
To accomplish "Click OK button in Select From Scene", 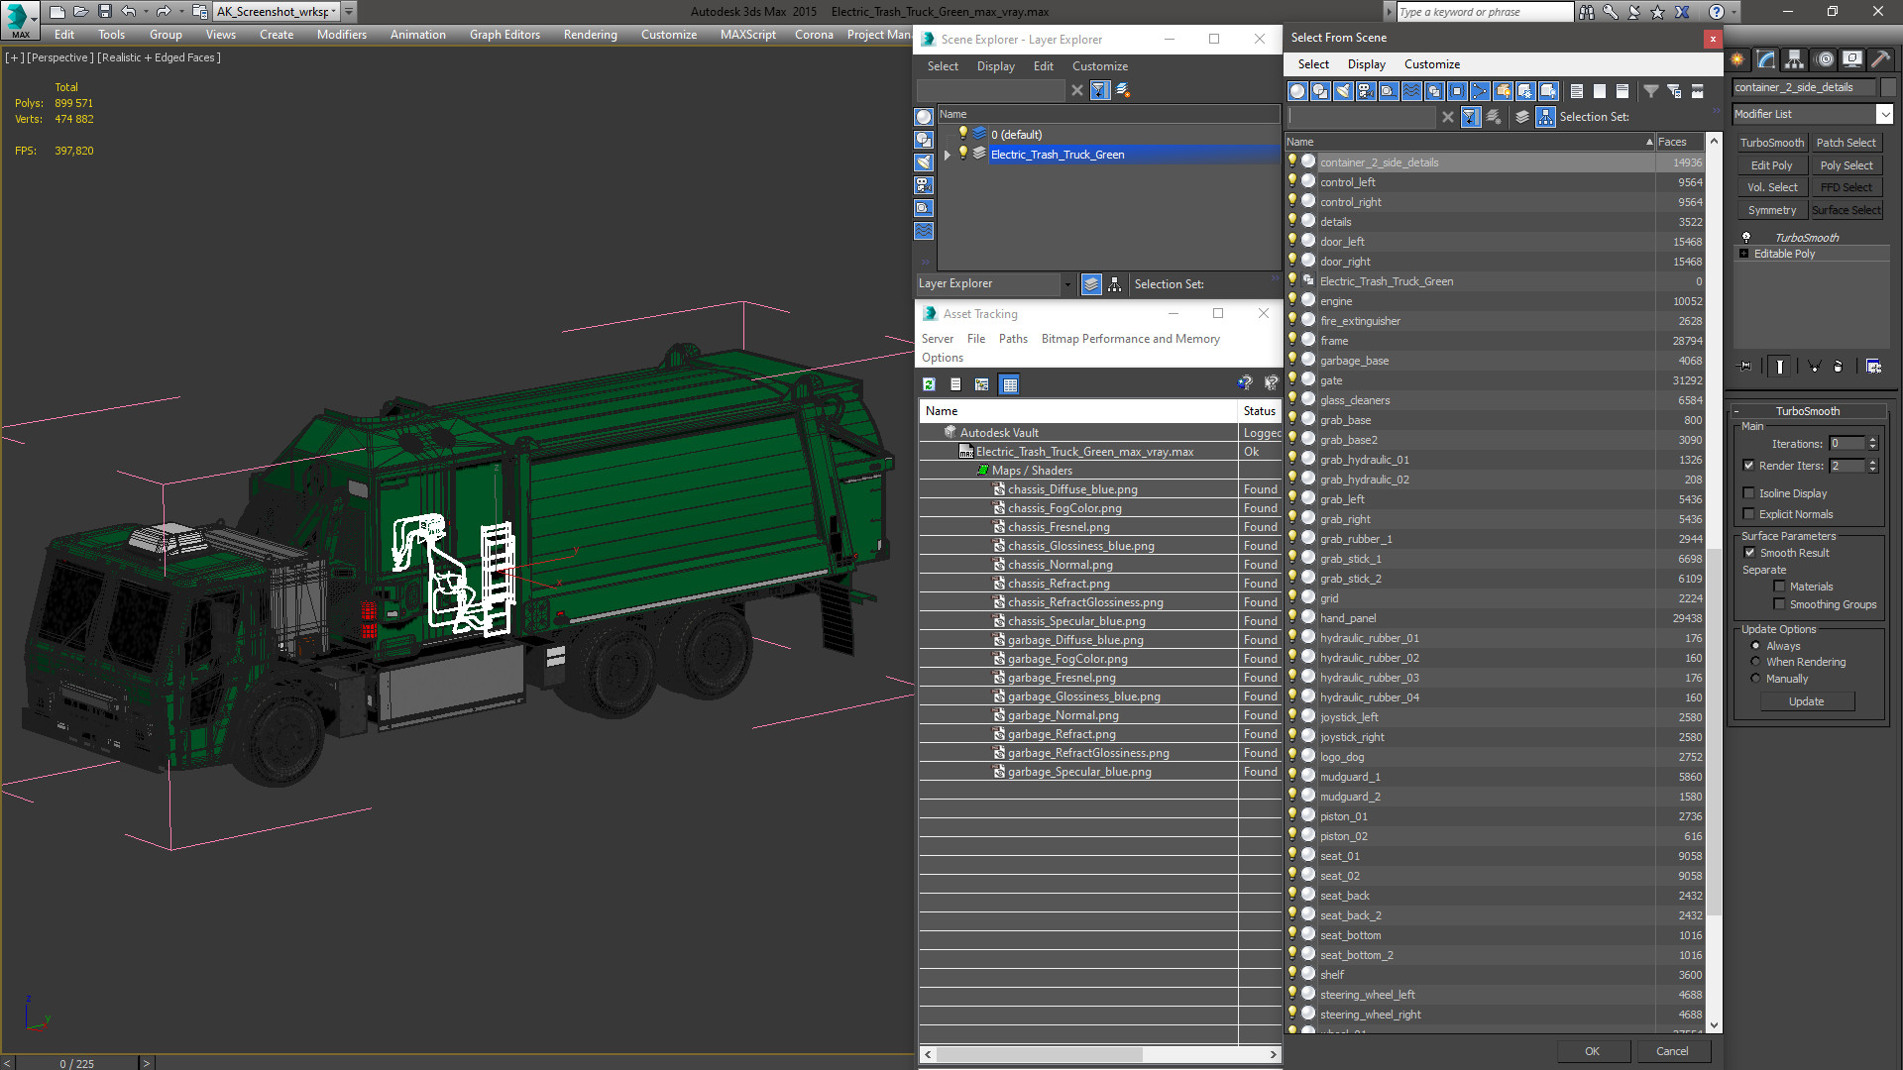I will tap(1592, 1051).
